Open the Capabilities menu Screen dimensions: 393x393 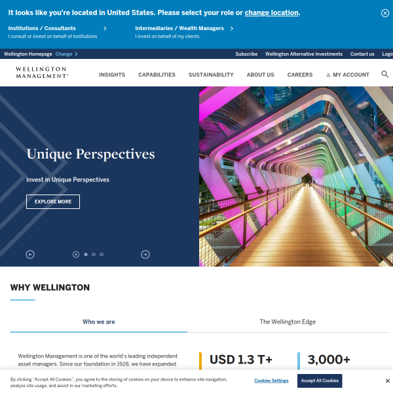tap(157, 75)
